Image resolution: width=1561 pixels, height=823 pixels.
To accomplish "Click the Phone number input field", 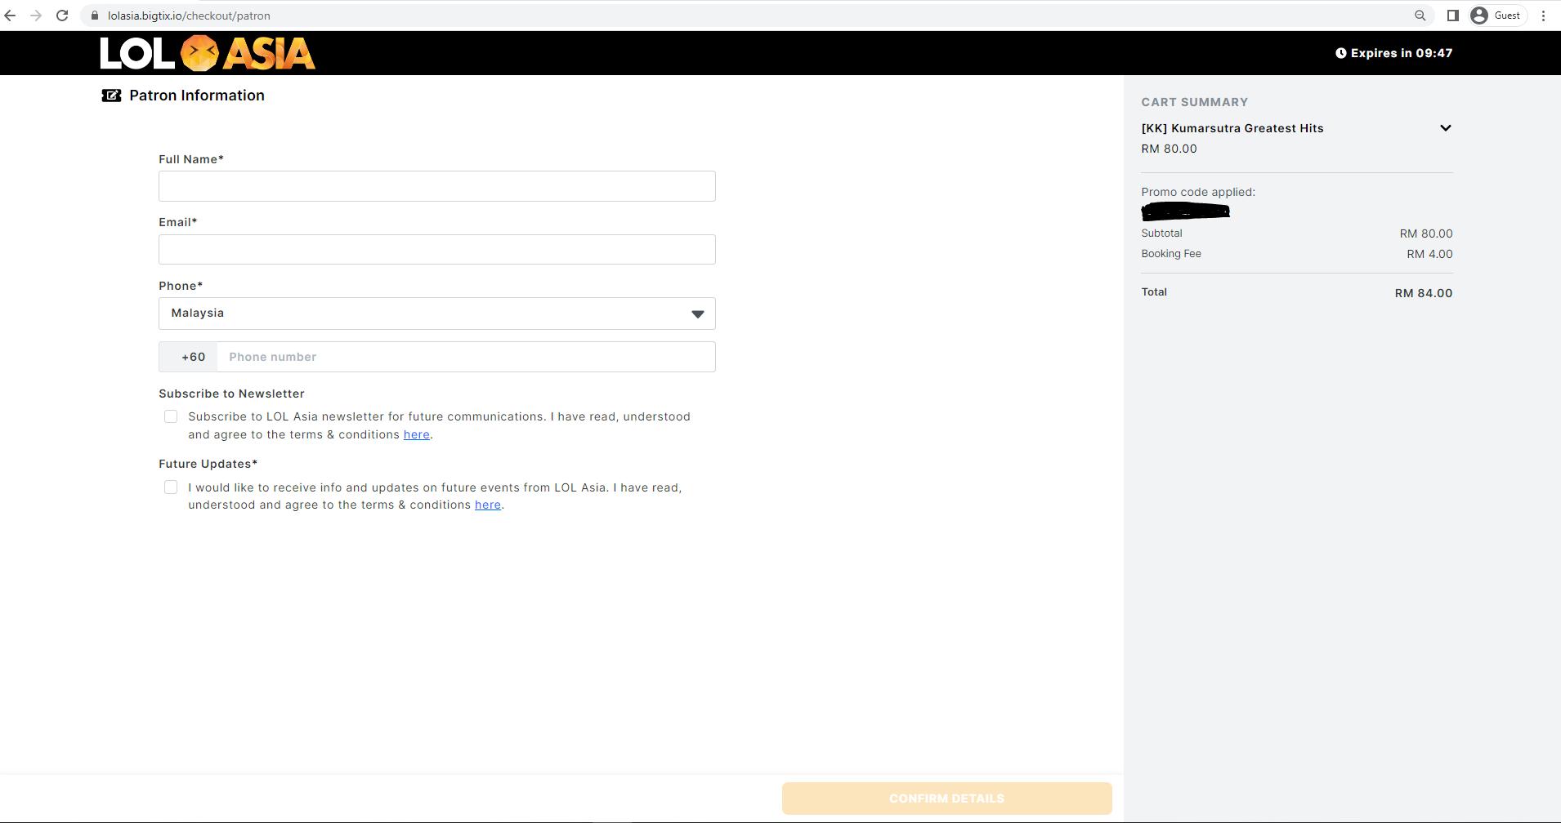I will (466, 357).
